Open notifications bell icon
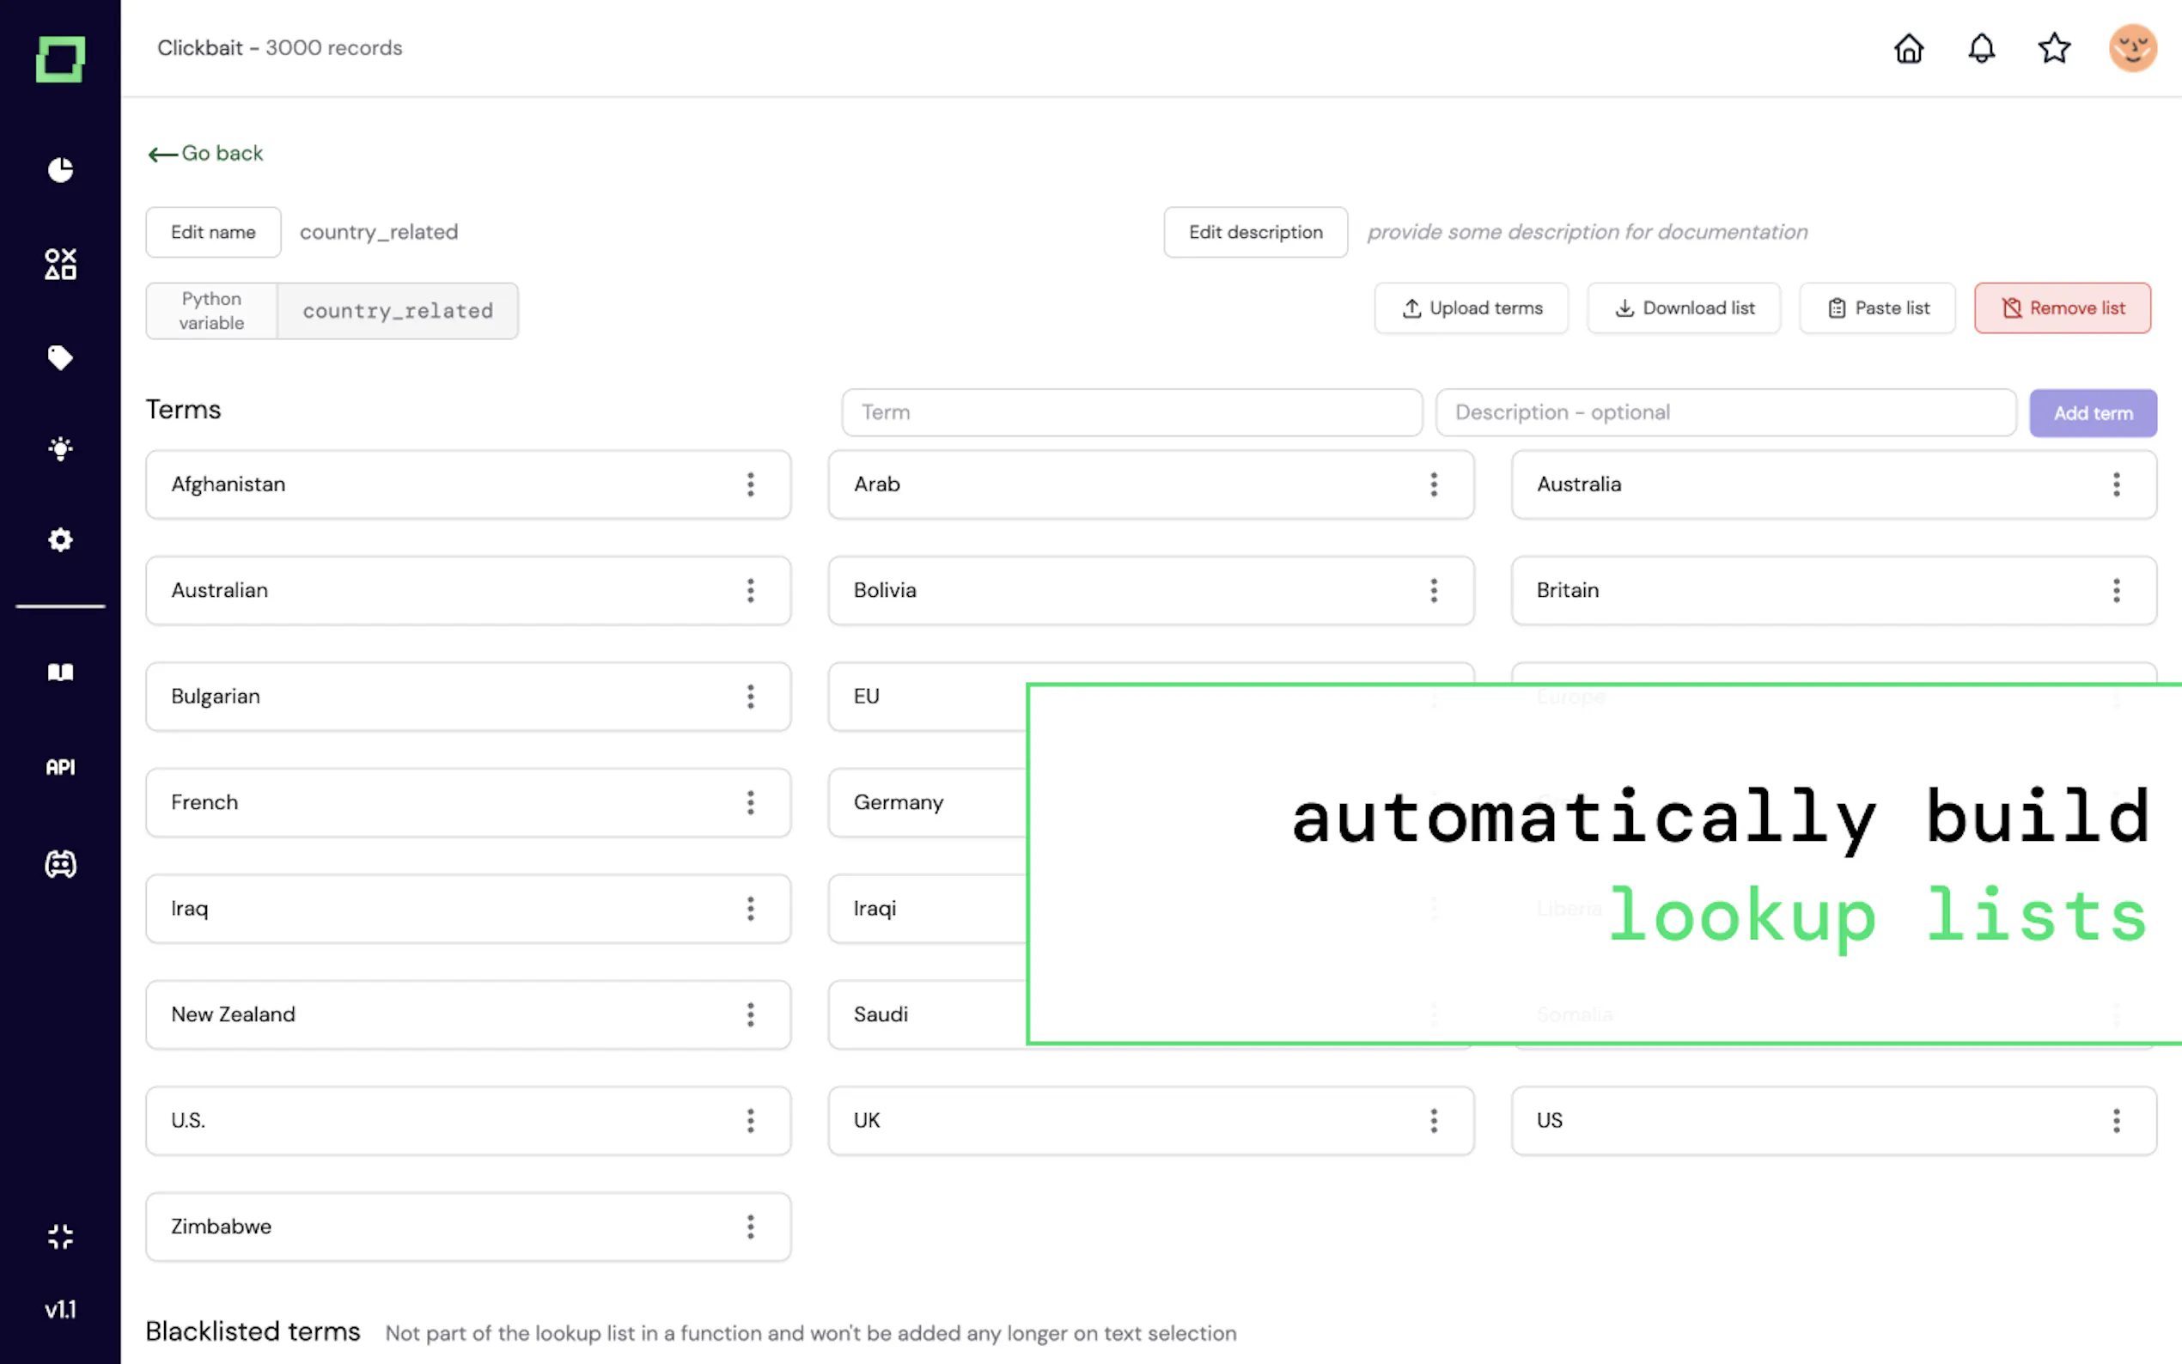 click(x=1981, y=48)
